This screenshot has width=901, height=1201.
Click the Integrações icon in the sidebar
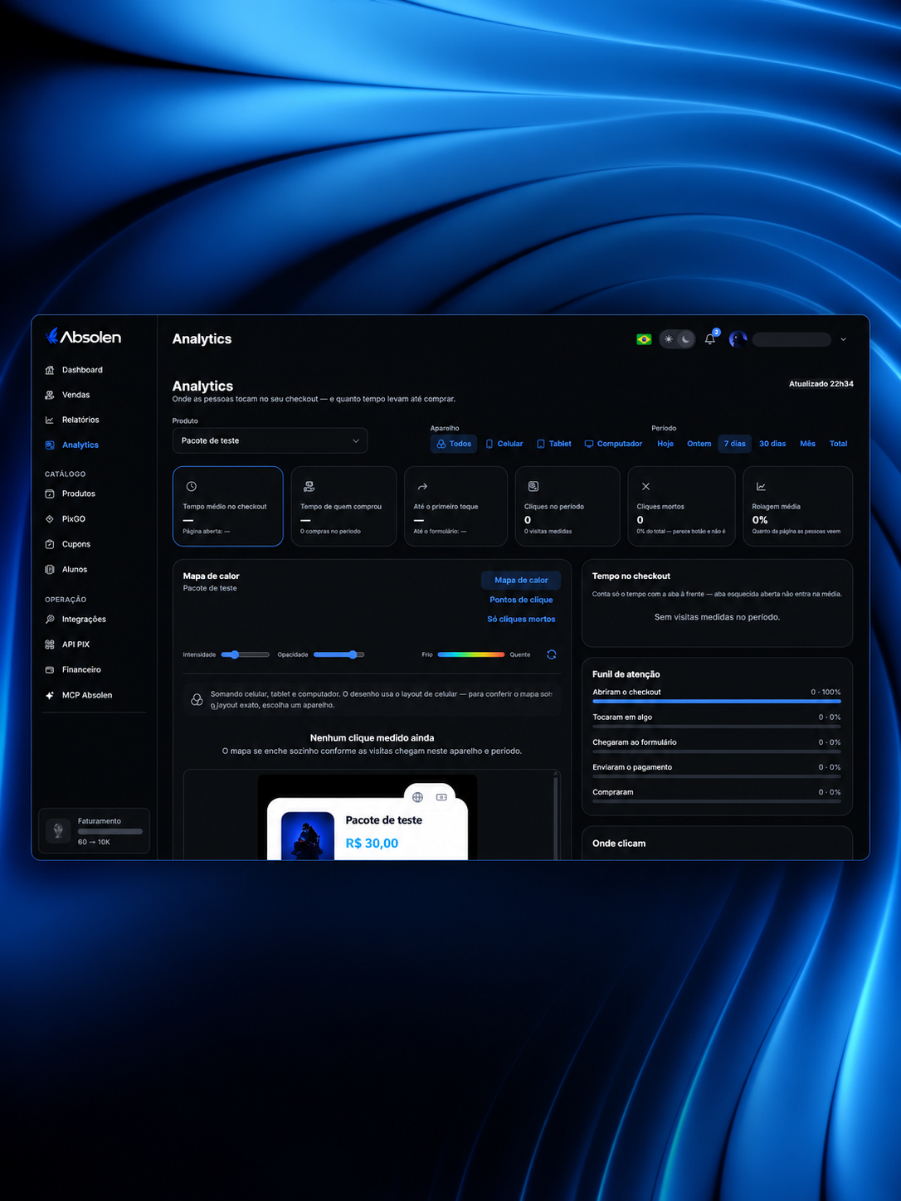pyautogui.click(x=50, y=620)
